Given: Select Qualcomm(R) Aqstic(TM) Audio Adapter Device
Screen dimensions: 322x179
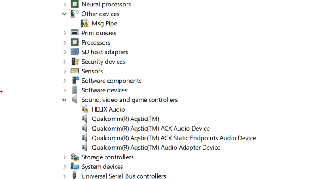Looking at the screenshot, I should [156, 148].
